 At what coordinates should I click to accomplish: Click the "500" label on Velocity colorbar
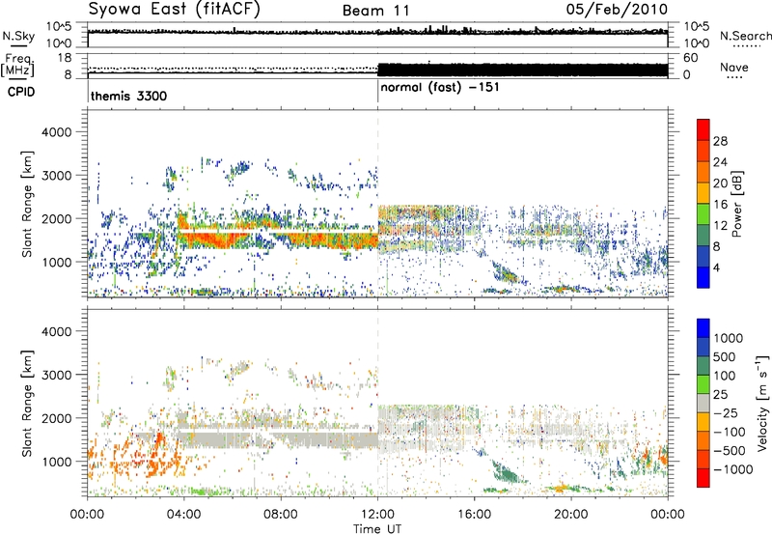[725, 357]
